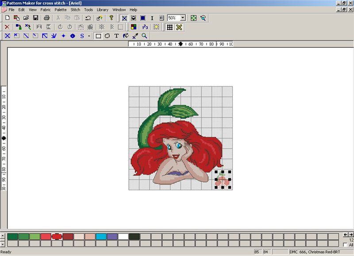Toggle the yellow X stitch display icon

[x=179, y=27]
